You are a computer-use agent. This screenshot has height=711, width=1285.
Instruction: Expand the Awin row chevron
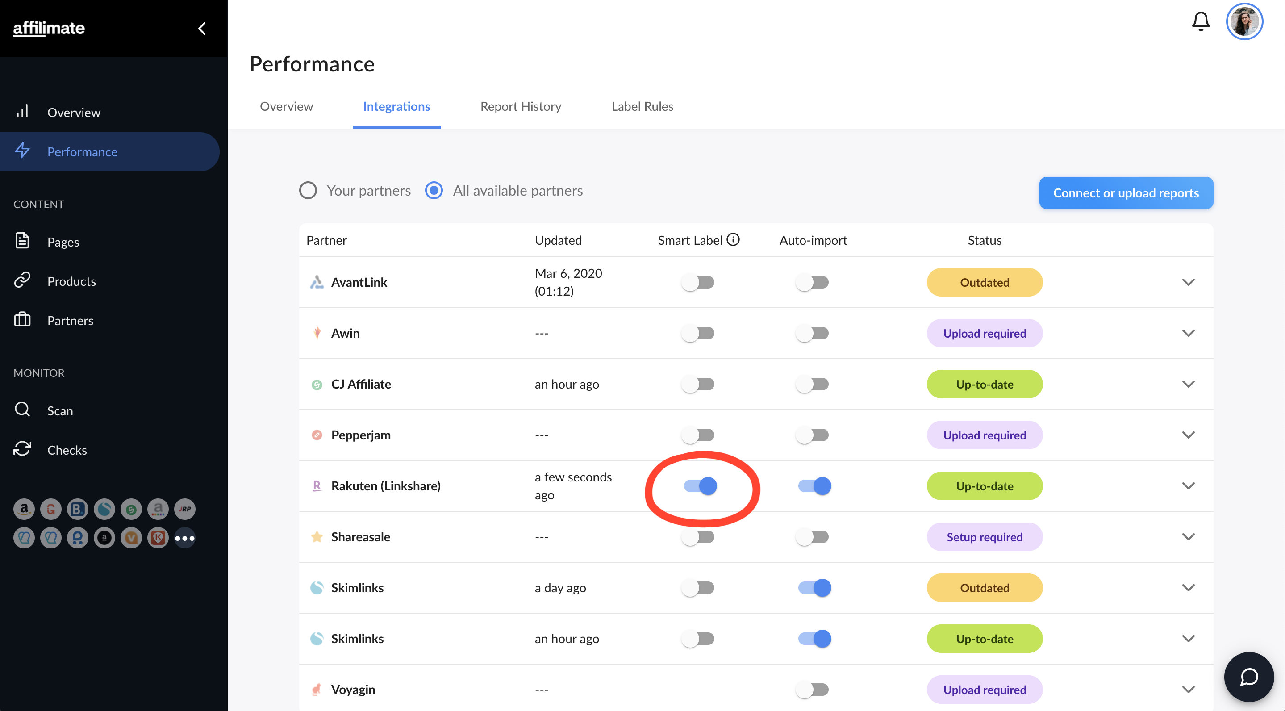1188,333
